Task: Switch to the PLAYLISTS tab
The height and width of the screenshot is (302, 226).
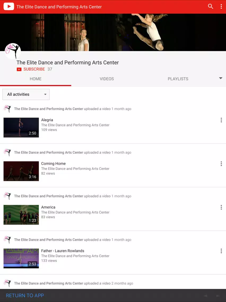Action: click(178, 79)
